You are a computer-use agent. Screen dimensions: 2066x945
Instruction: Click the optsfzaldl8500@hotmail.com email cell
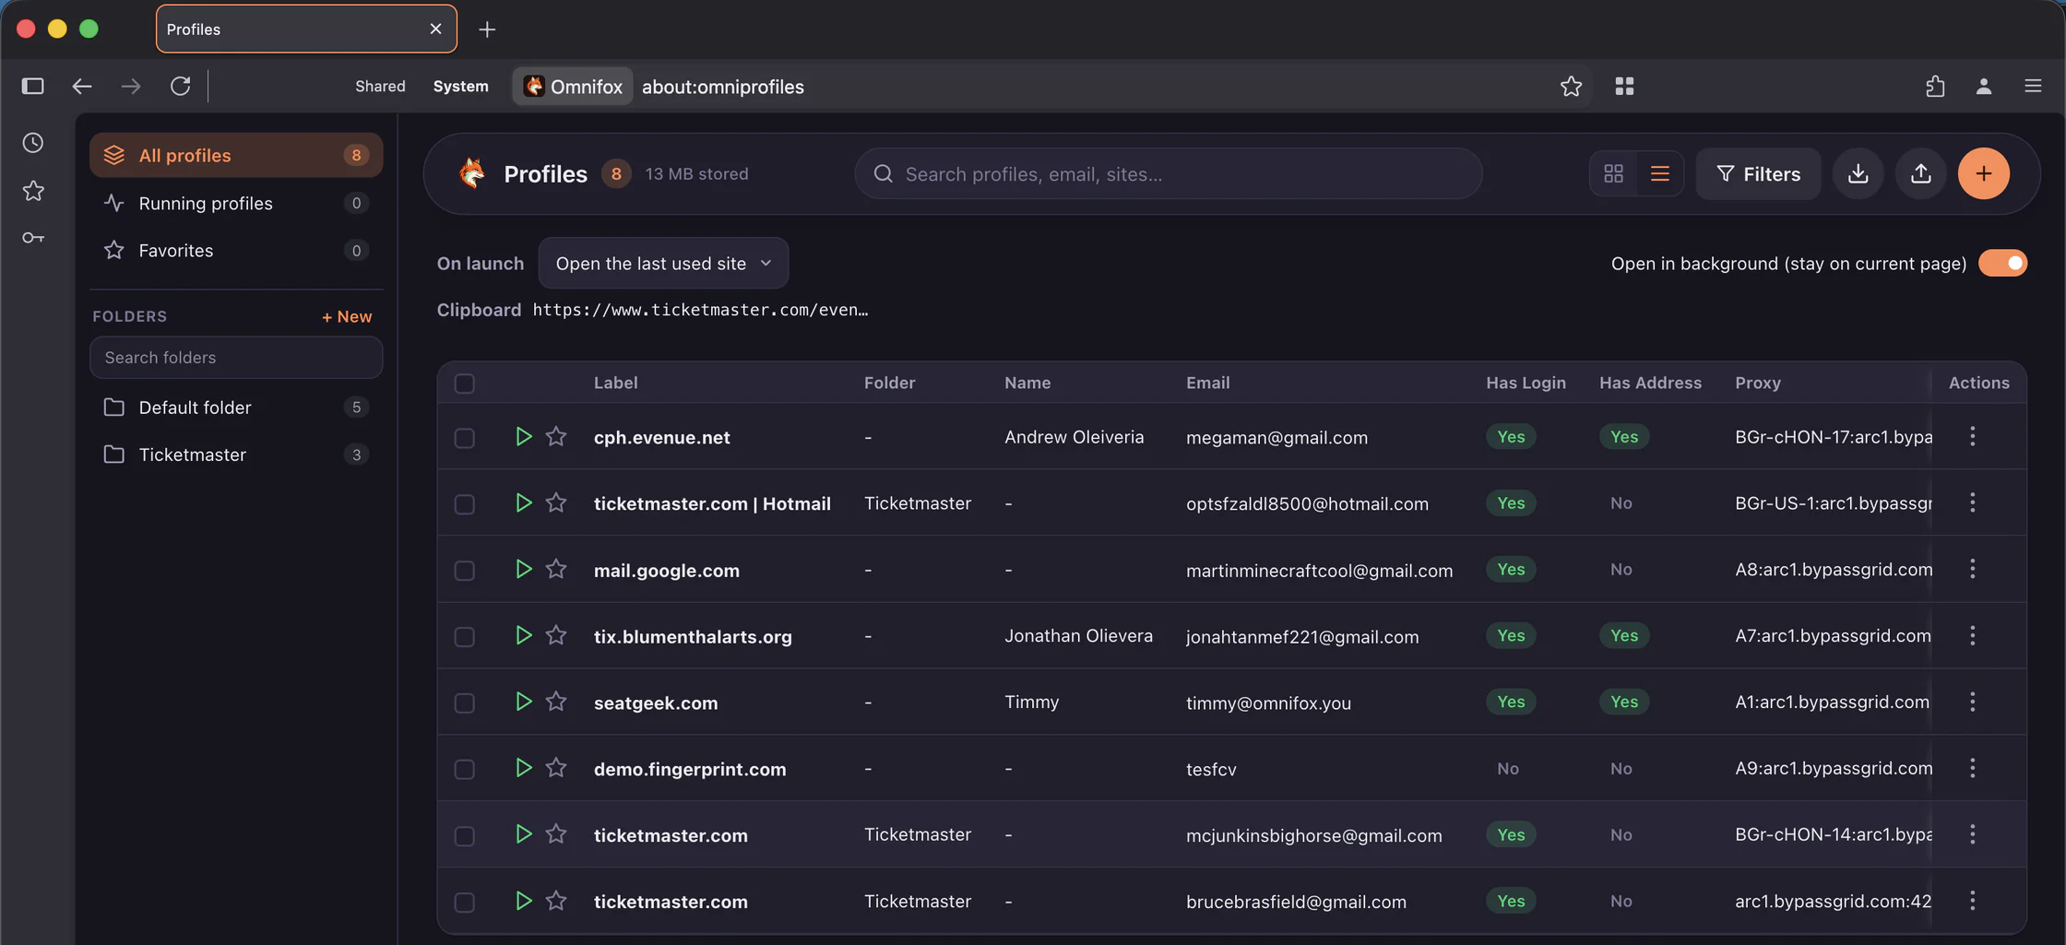[1307, 503]
